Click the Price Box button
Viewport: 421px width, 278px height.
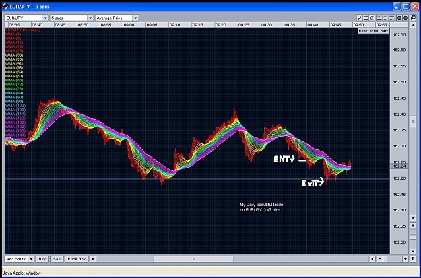coord(77,259)
